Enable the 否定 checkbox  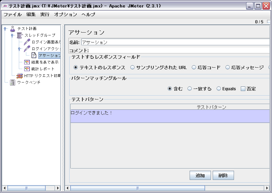coord(243,89)
